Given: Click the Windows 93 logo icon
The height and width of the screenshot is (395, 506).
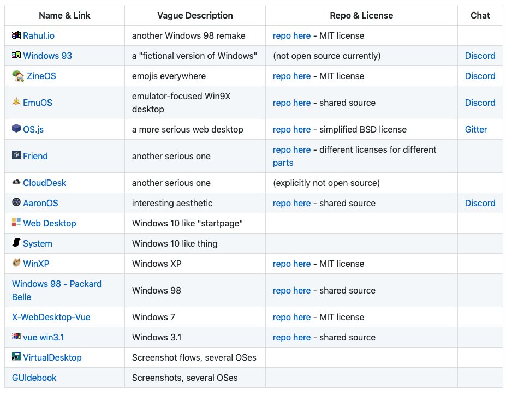Looking at the screenshot, I should (x=16, y=55).
